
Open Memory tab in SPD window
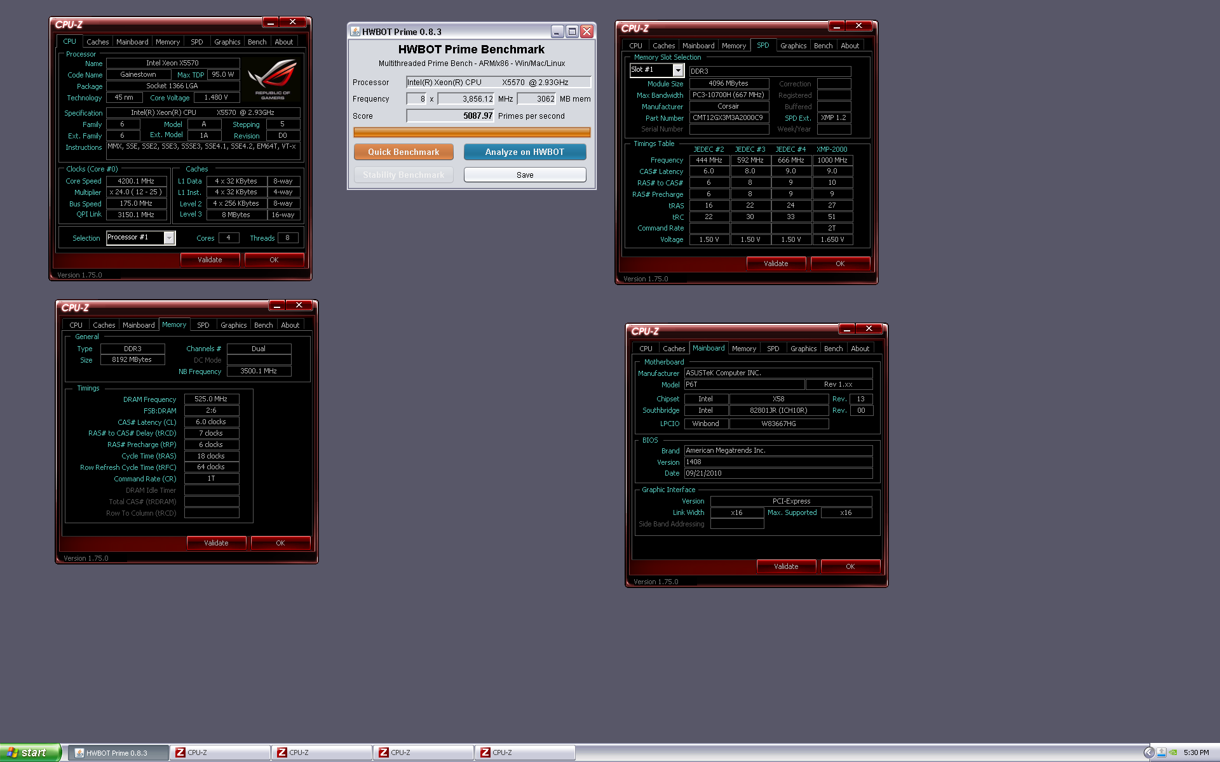pyautogui.click(x=734, y=46)
